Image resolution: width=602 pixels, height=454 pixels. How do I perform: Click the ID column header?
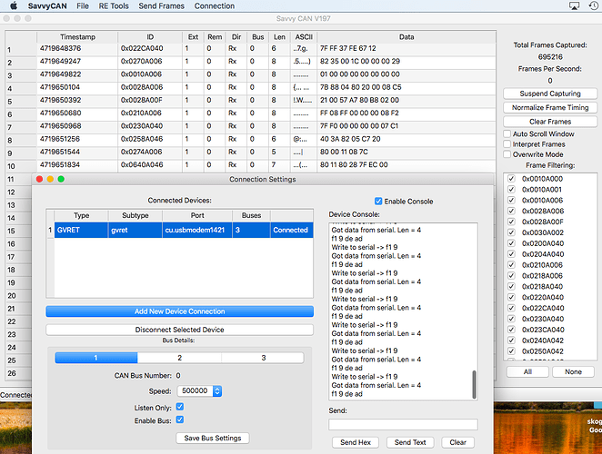point(150,37)
